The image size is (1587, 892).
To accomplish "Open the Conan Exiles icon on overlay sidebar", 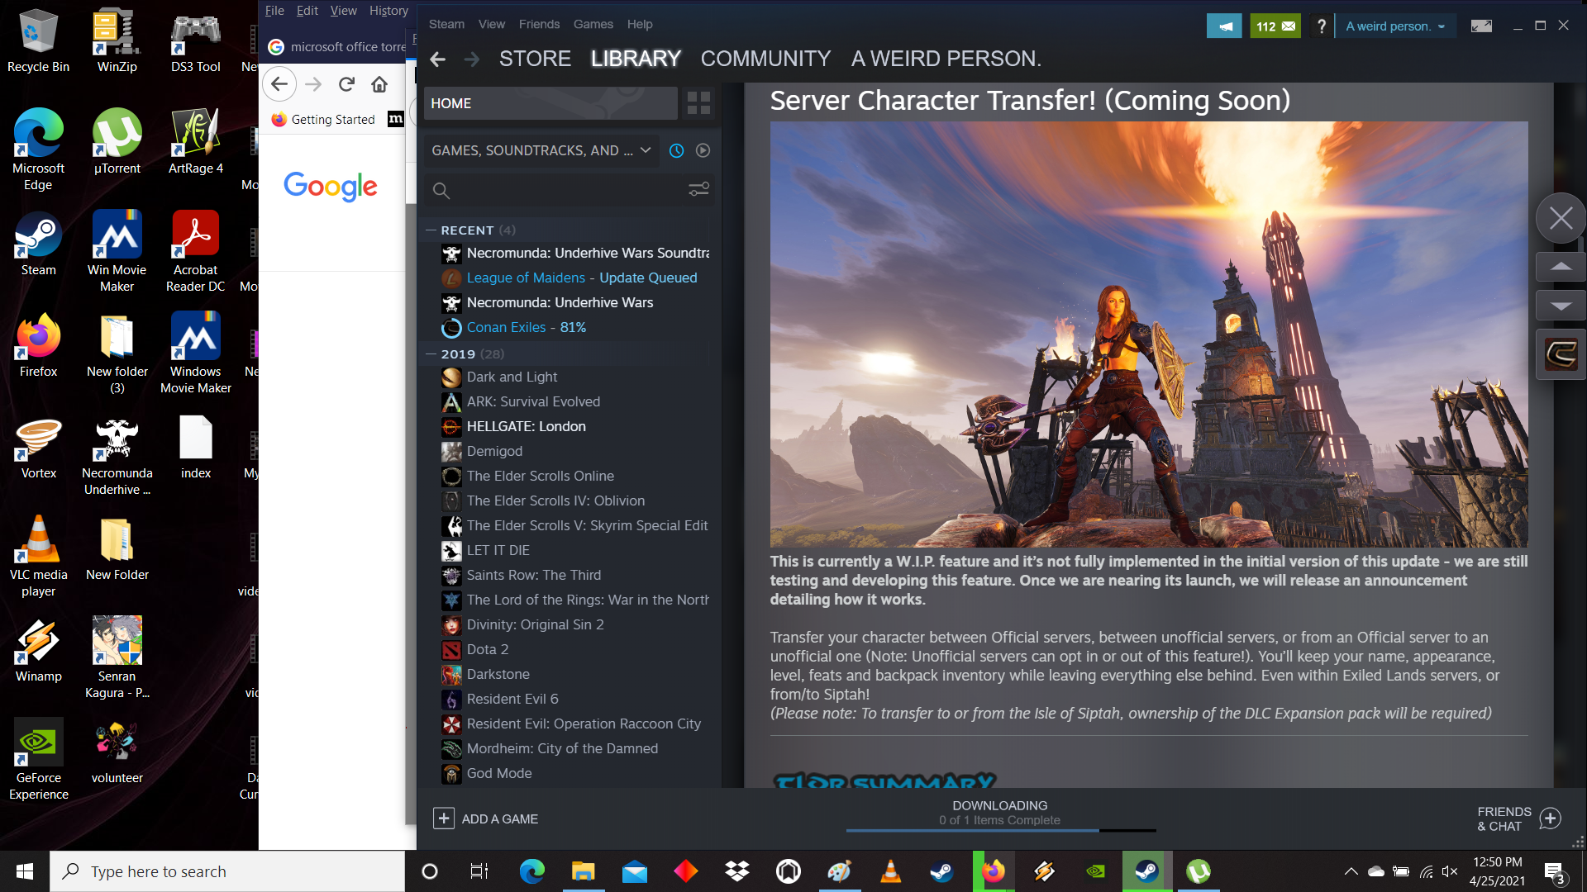I will (x=1561, y=355).
